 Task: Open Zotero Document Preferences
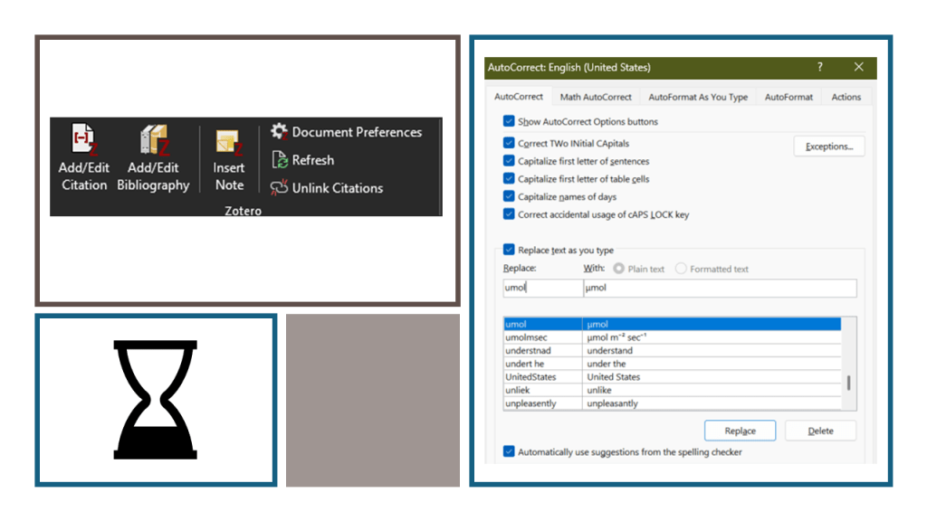[347, 132]
